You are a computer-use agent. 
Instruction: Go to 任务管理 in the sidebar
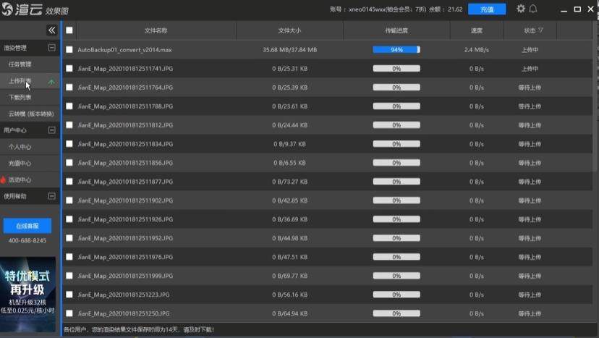(20, 64)
